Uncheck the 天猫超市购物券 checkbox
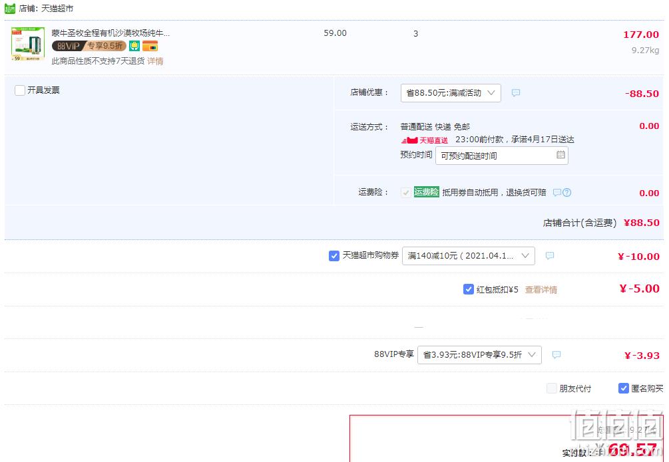This screenshot has height=462, width=669. click(334, 256)
